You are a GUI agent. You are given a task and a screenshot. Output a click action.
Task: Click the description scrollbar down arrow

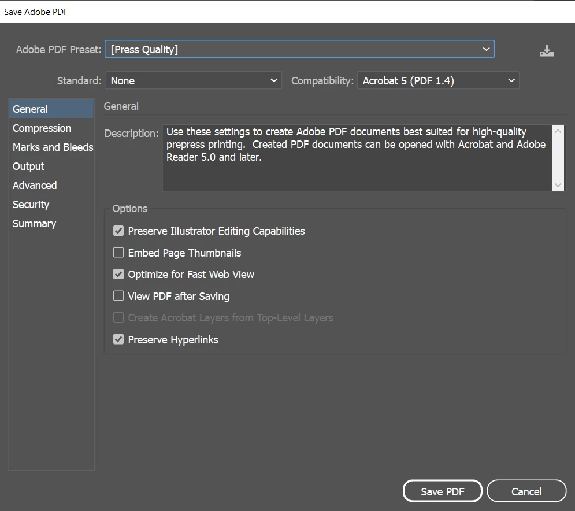(558, 185)
